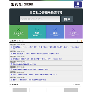
Task: Open the 2019年7月1日 news article link
Action: coord(36,54)
